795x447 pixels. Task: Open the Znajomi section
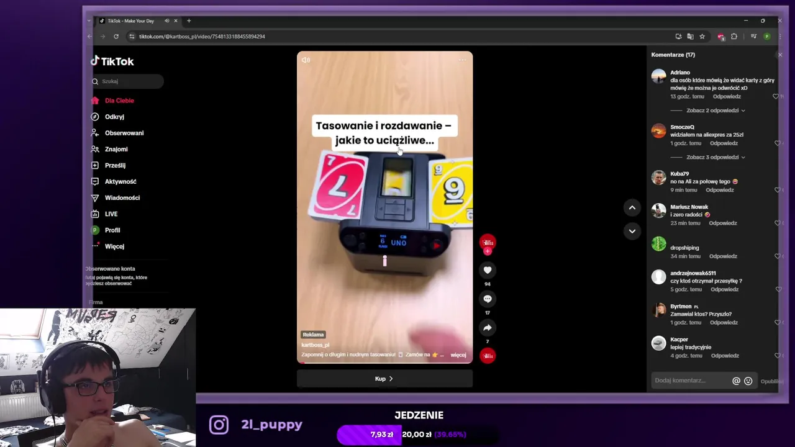pyautogui.click(x=116, y=149)
